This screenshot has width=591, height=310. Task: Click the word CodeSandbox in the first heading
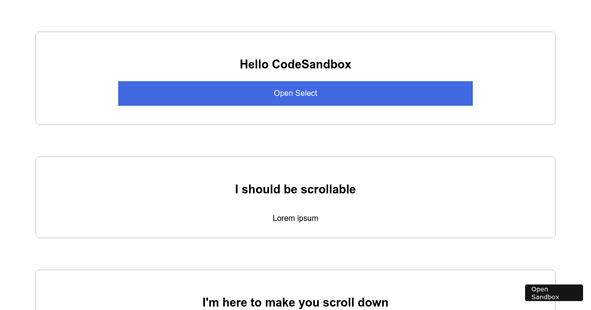[x=311, y=64]
